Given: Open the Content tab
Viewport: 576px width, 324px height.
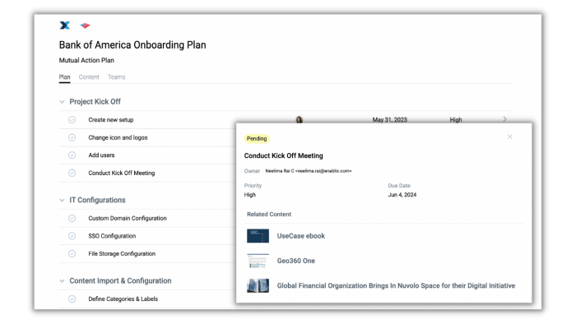Looking at the screenshot, I should (x=89, y=77).
